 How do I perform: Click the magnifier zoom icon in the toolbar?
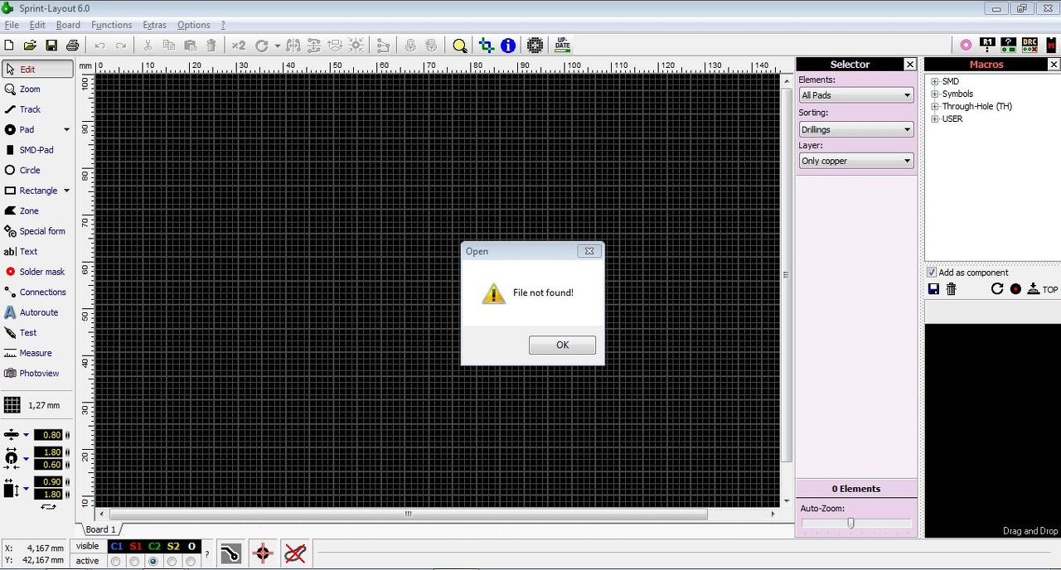pos(459,46)
